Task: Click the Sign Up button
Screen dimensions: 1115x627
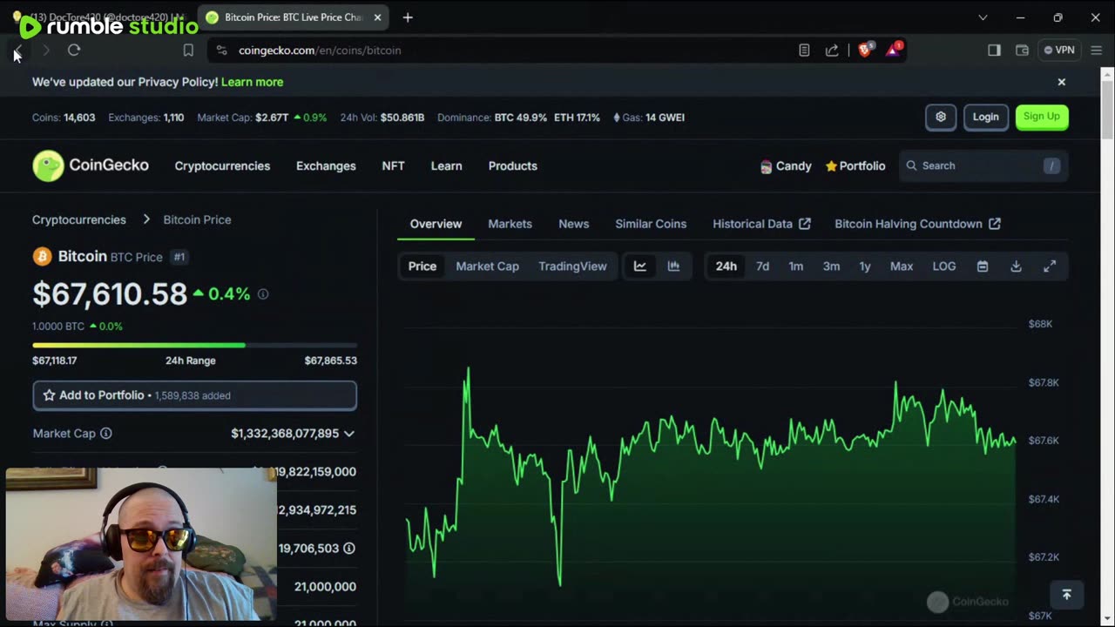Action: pos(1042,117)
